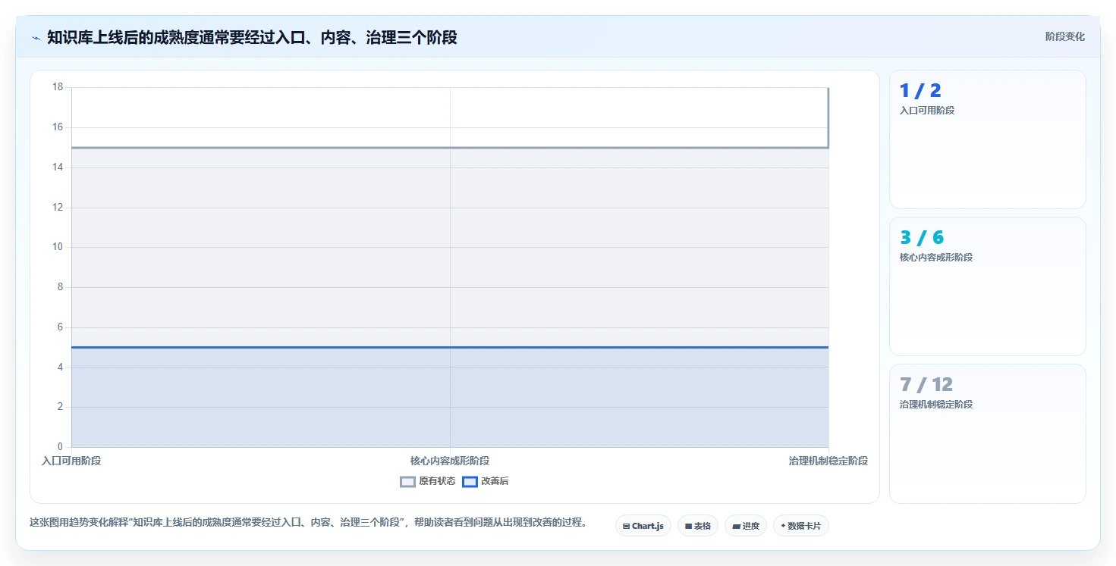This screenshot has height=566, width=1116.
Task: Click the 数据卡片 tag
Action: (801, 526)
